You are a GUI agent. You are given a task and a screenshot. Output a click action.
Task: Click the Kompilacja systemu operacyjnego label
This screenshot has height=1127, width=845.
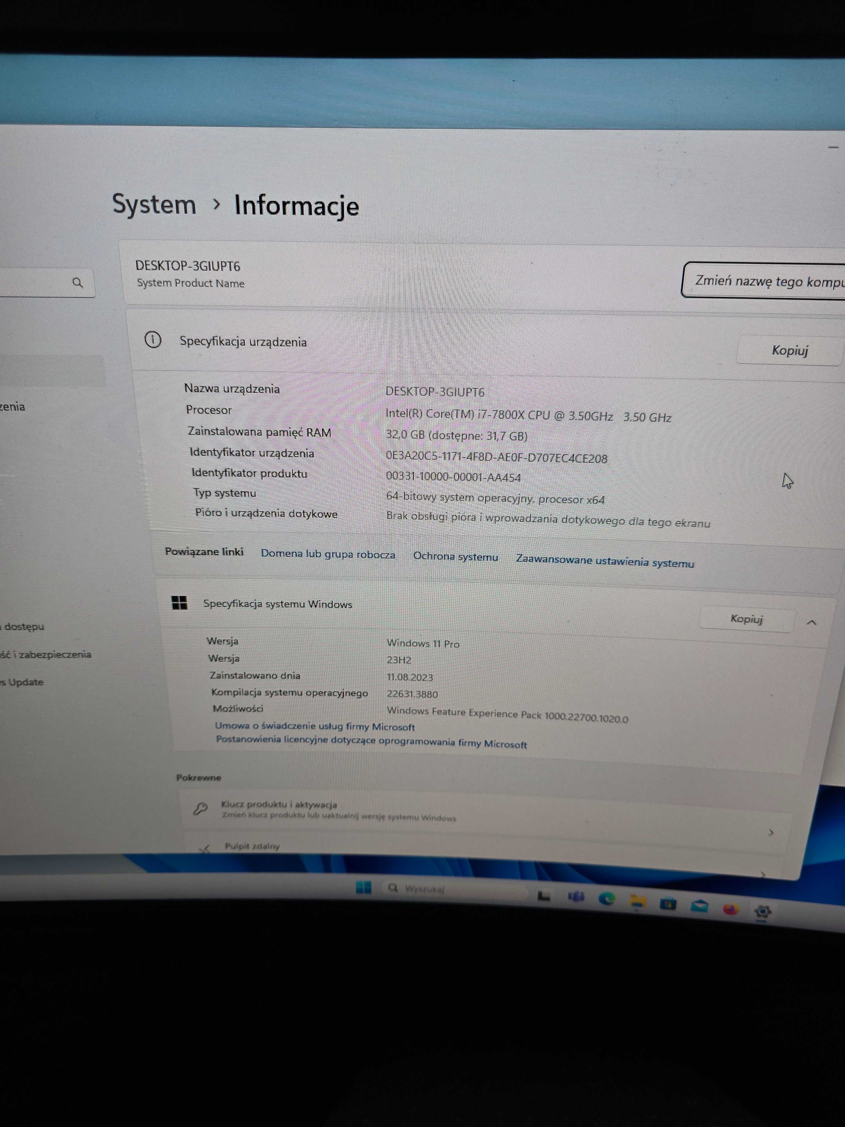[x=289, y=693]
